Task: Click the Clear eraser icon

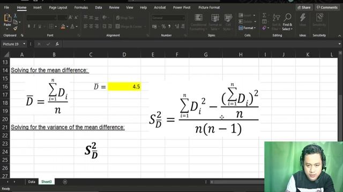Action: [264, 28]
